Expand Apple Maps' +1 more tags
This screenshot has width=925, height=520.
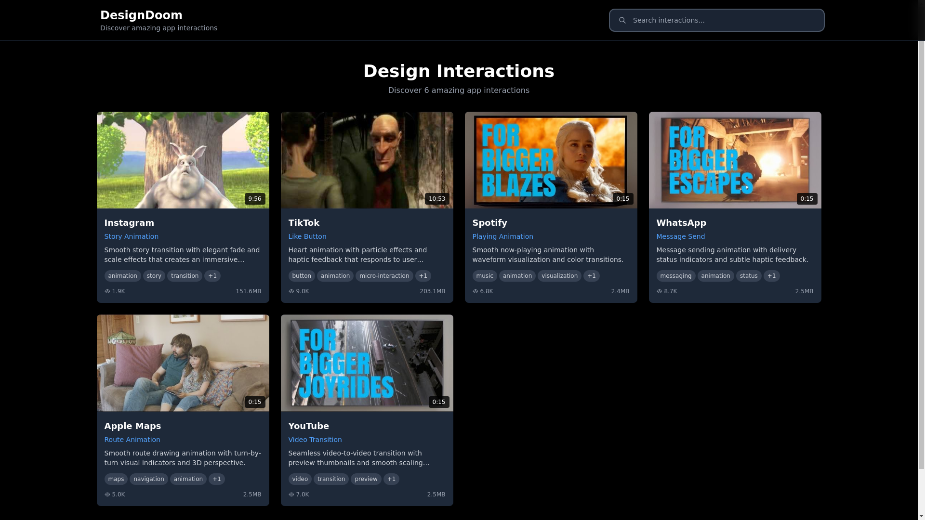point(217,479)
